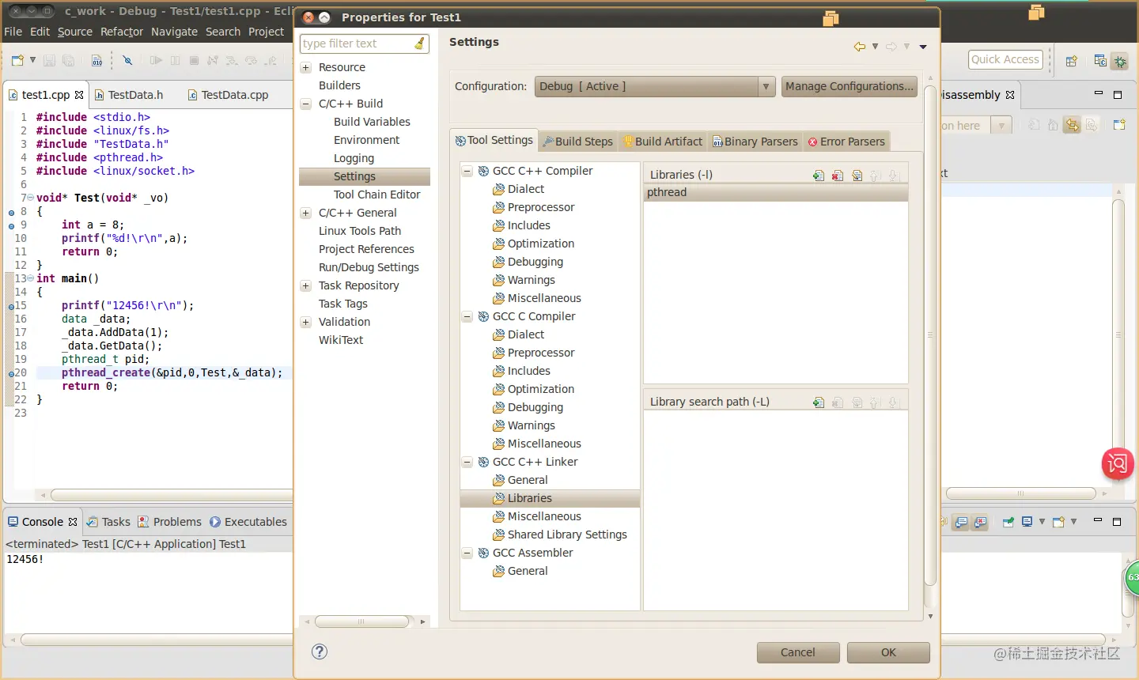This screenshot has width=1139, height=680.
Task: Open new view icon in Disassembly toolbar
Action: coord(1119,125)
